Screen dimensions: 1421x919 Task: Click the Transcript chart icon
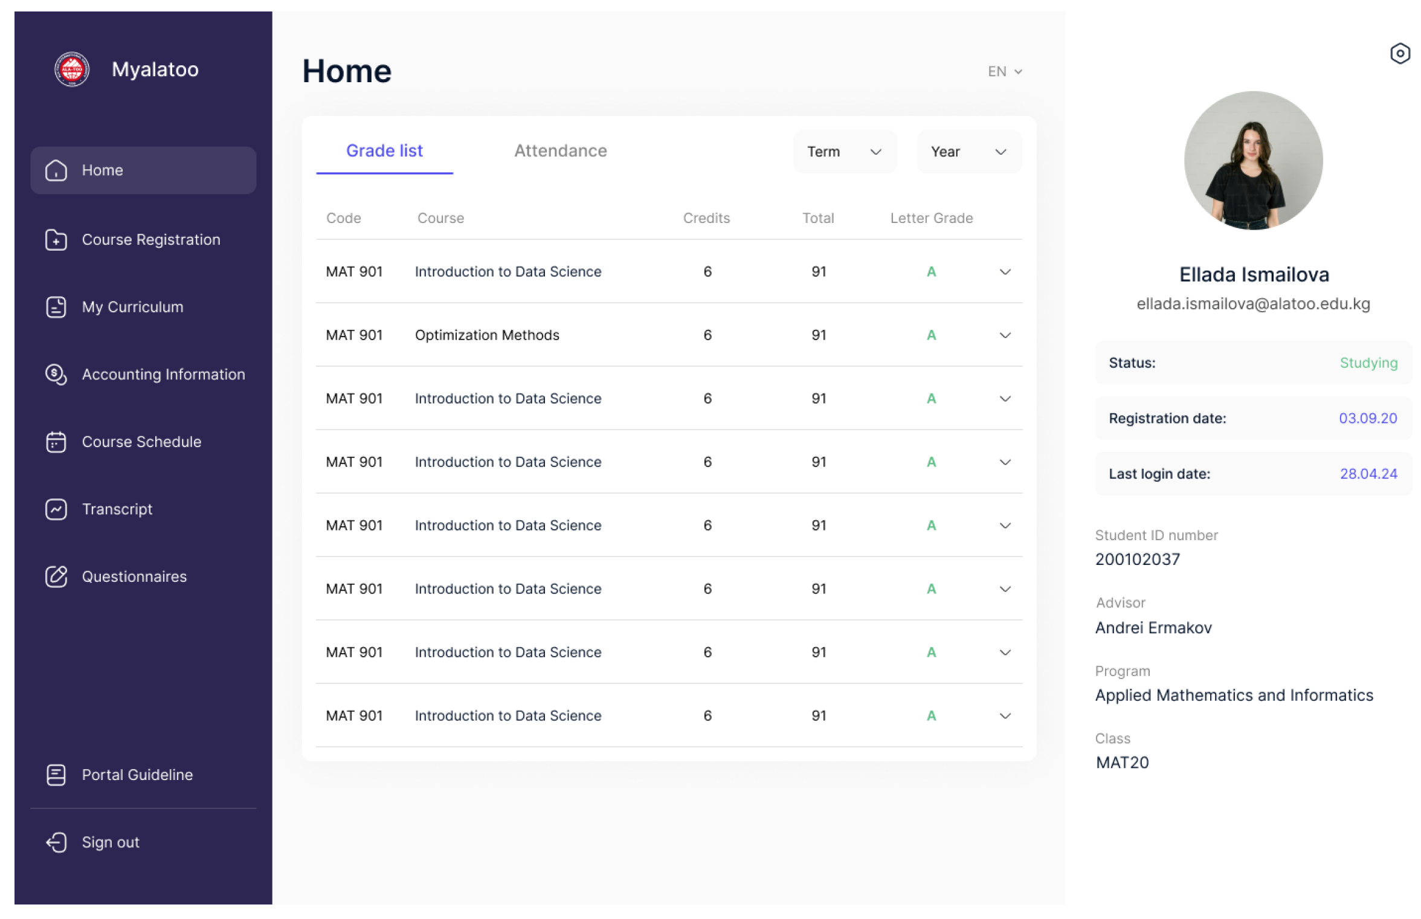[56, 509]
